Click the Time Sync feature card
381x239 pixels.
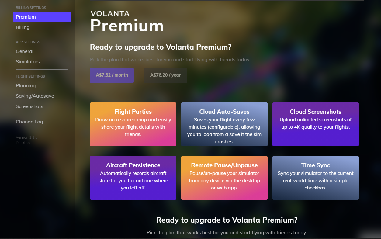pos(316,178)
